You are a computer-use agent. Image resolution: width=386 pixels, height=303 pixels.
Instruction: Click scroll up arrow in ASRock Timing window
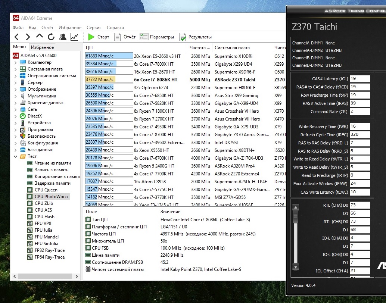(x=296, y=207)
